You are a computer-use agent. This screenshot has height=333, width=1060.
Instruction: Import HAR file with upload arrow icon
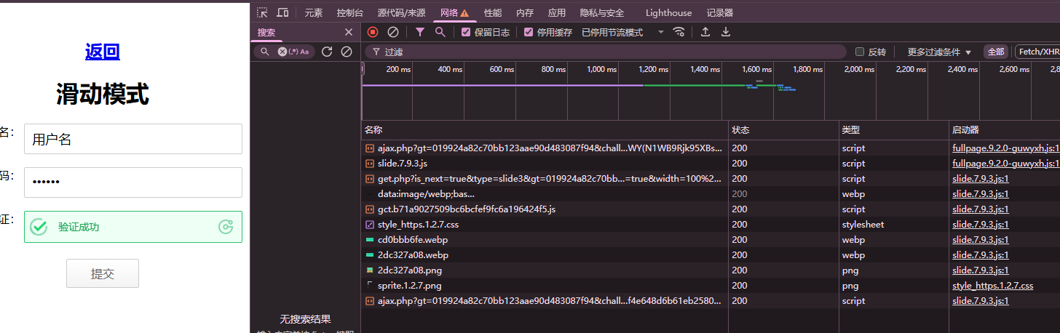[x=705, y=32]
